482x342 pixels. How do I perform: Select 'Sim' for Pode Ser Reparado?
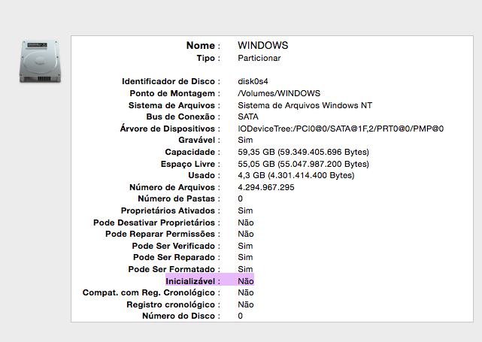pos(245,258)
